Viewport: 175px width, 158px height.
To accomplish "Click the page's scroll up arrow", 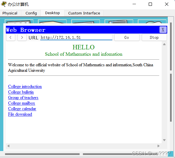I will coord(164,44).
